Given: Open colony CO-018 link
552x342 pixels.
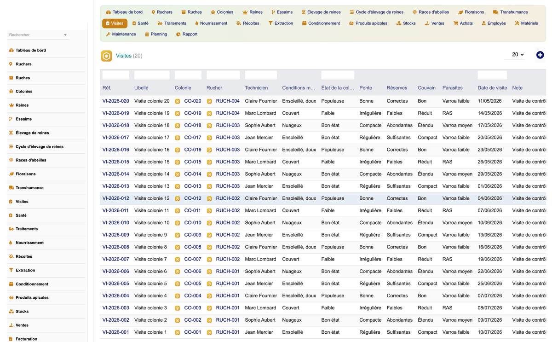Looking at the screenshot, I should (193, 125).
